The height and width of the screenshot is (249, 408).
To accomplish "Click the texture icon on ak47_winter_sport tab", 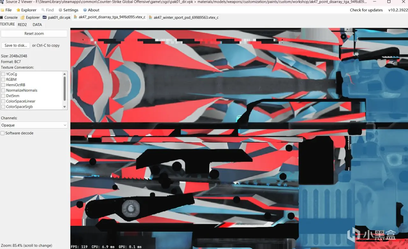I will click(150, 17).
